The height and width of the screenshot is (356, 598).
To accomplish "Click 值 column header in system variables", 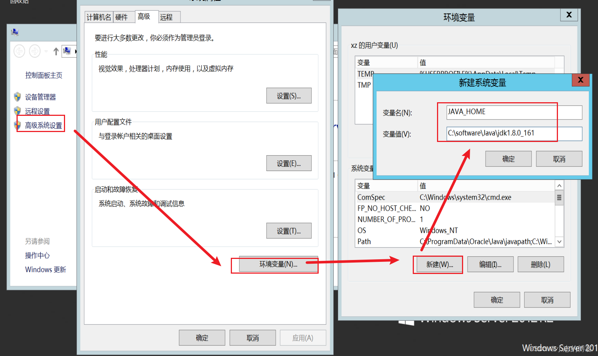I will [486, 186].
